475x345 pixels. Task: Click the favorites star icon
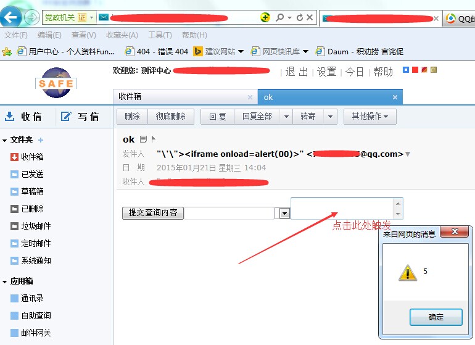(x=7, y=52)
